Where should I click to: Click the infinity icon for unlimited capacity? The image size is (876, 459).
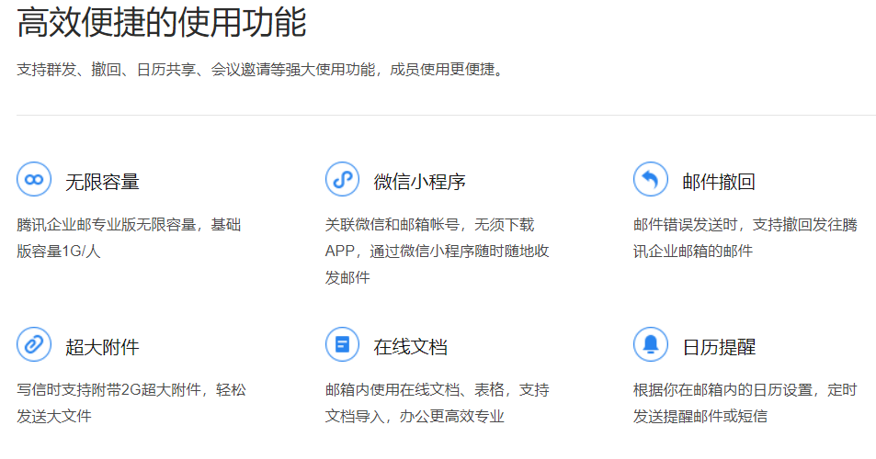tap(34, 179)
